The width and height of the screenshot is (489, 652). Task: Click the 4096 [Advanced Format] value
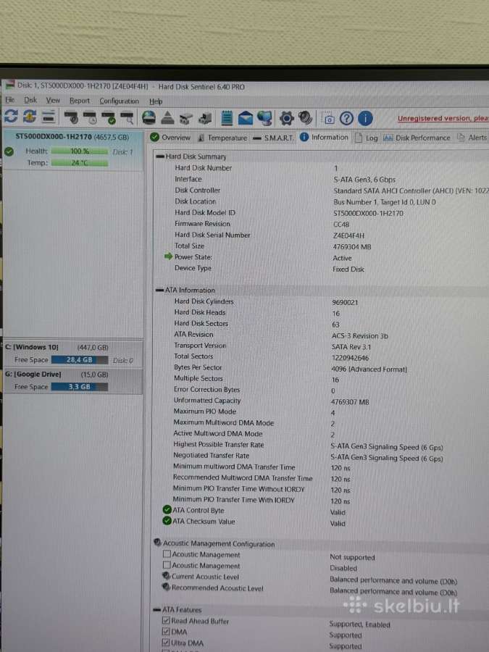coord(369,369)
